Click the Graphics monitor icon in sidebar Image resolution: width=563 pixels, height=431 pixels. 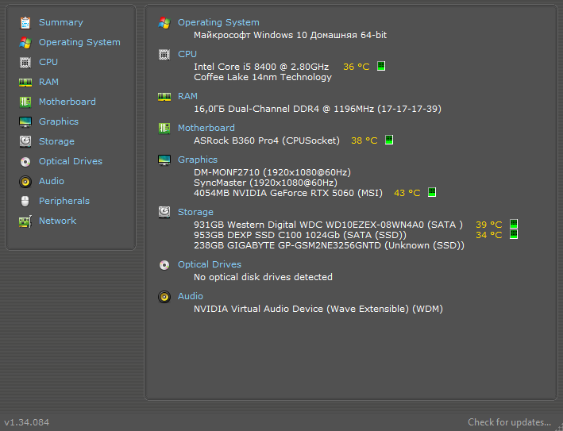[25, 122]
